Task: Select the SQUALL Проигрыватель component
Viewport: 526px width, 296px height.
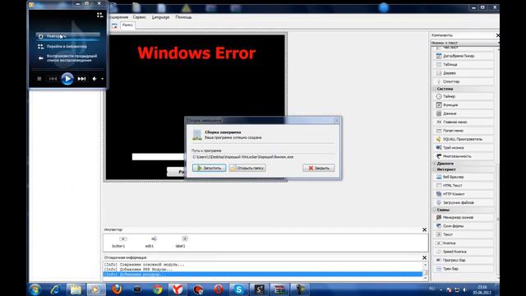Action: [464, 139]
